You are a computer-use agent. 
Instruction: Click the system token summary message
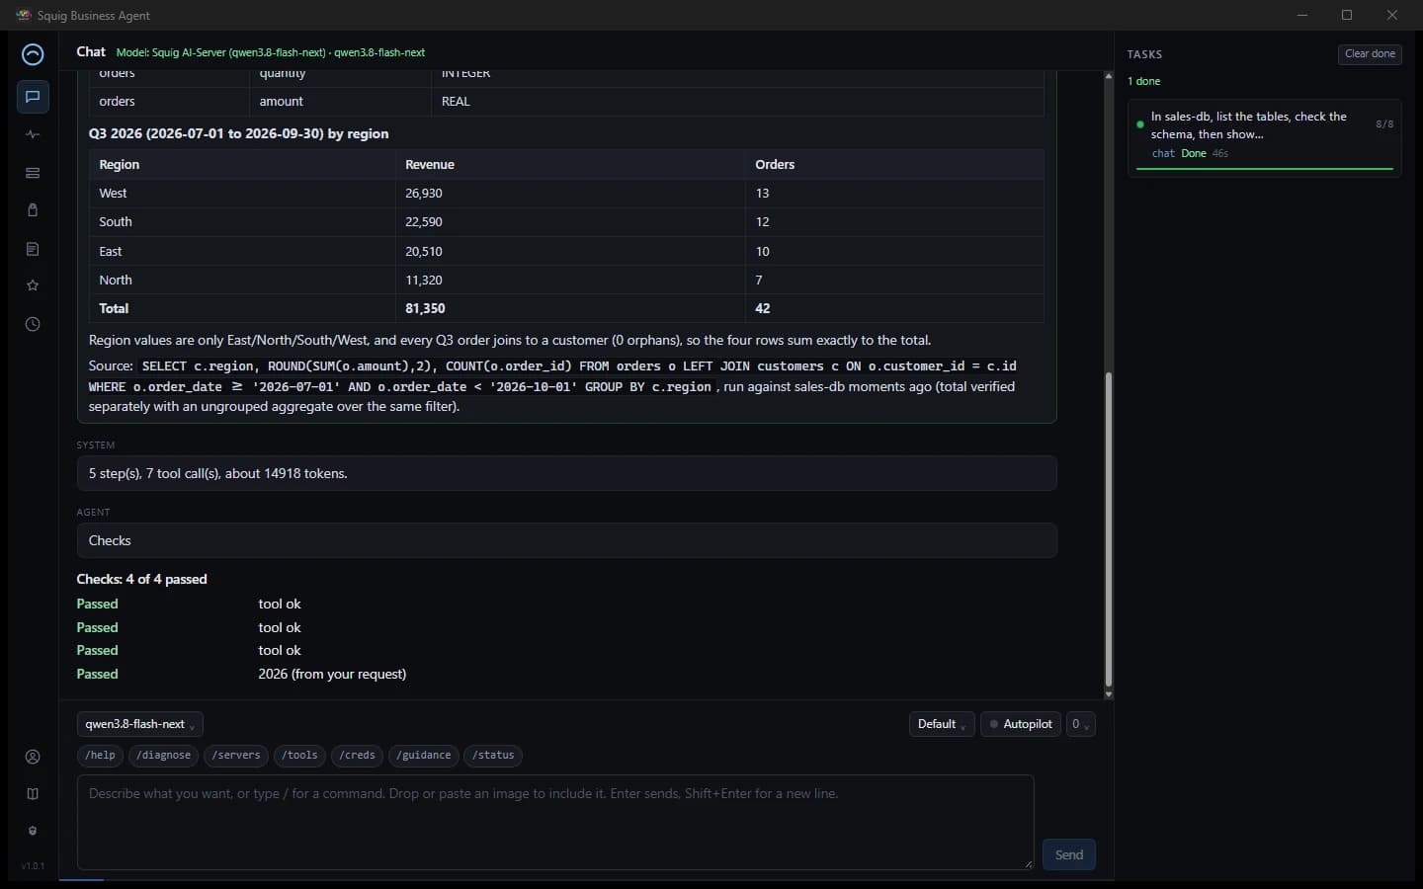566,473
